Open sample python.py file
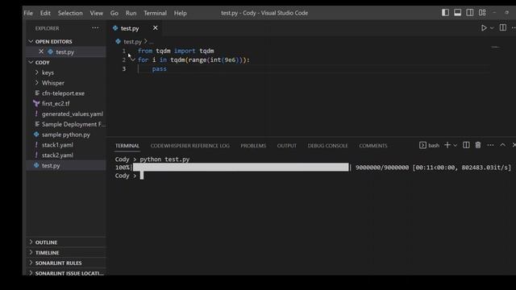This screenshot has width=516, height=290. click(66, 135)
